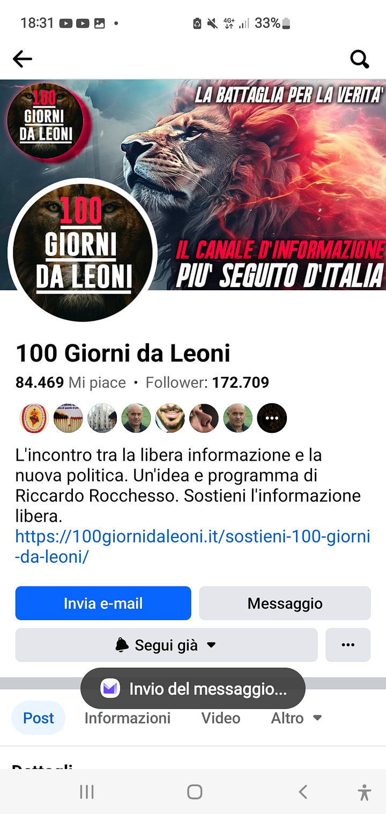The image size is (386, 814).
Task: Tap the Android back chevron icon
Action: [303, 792]
